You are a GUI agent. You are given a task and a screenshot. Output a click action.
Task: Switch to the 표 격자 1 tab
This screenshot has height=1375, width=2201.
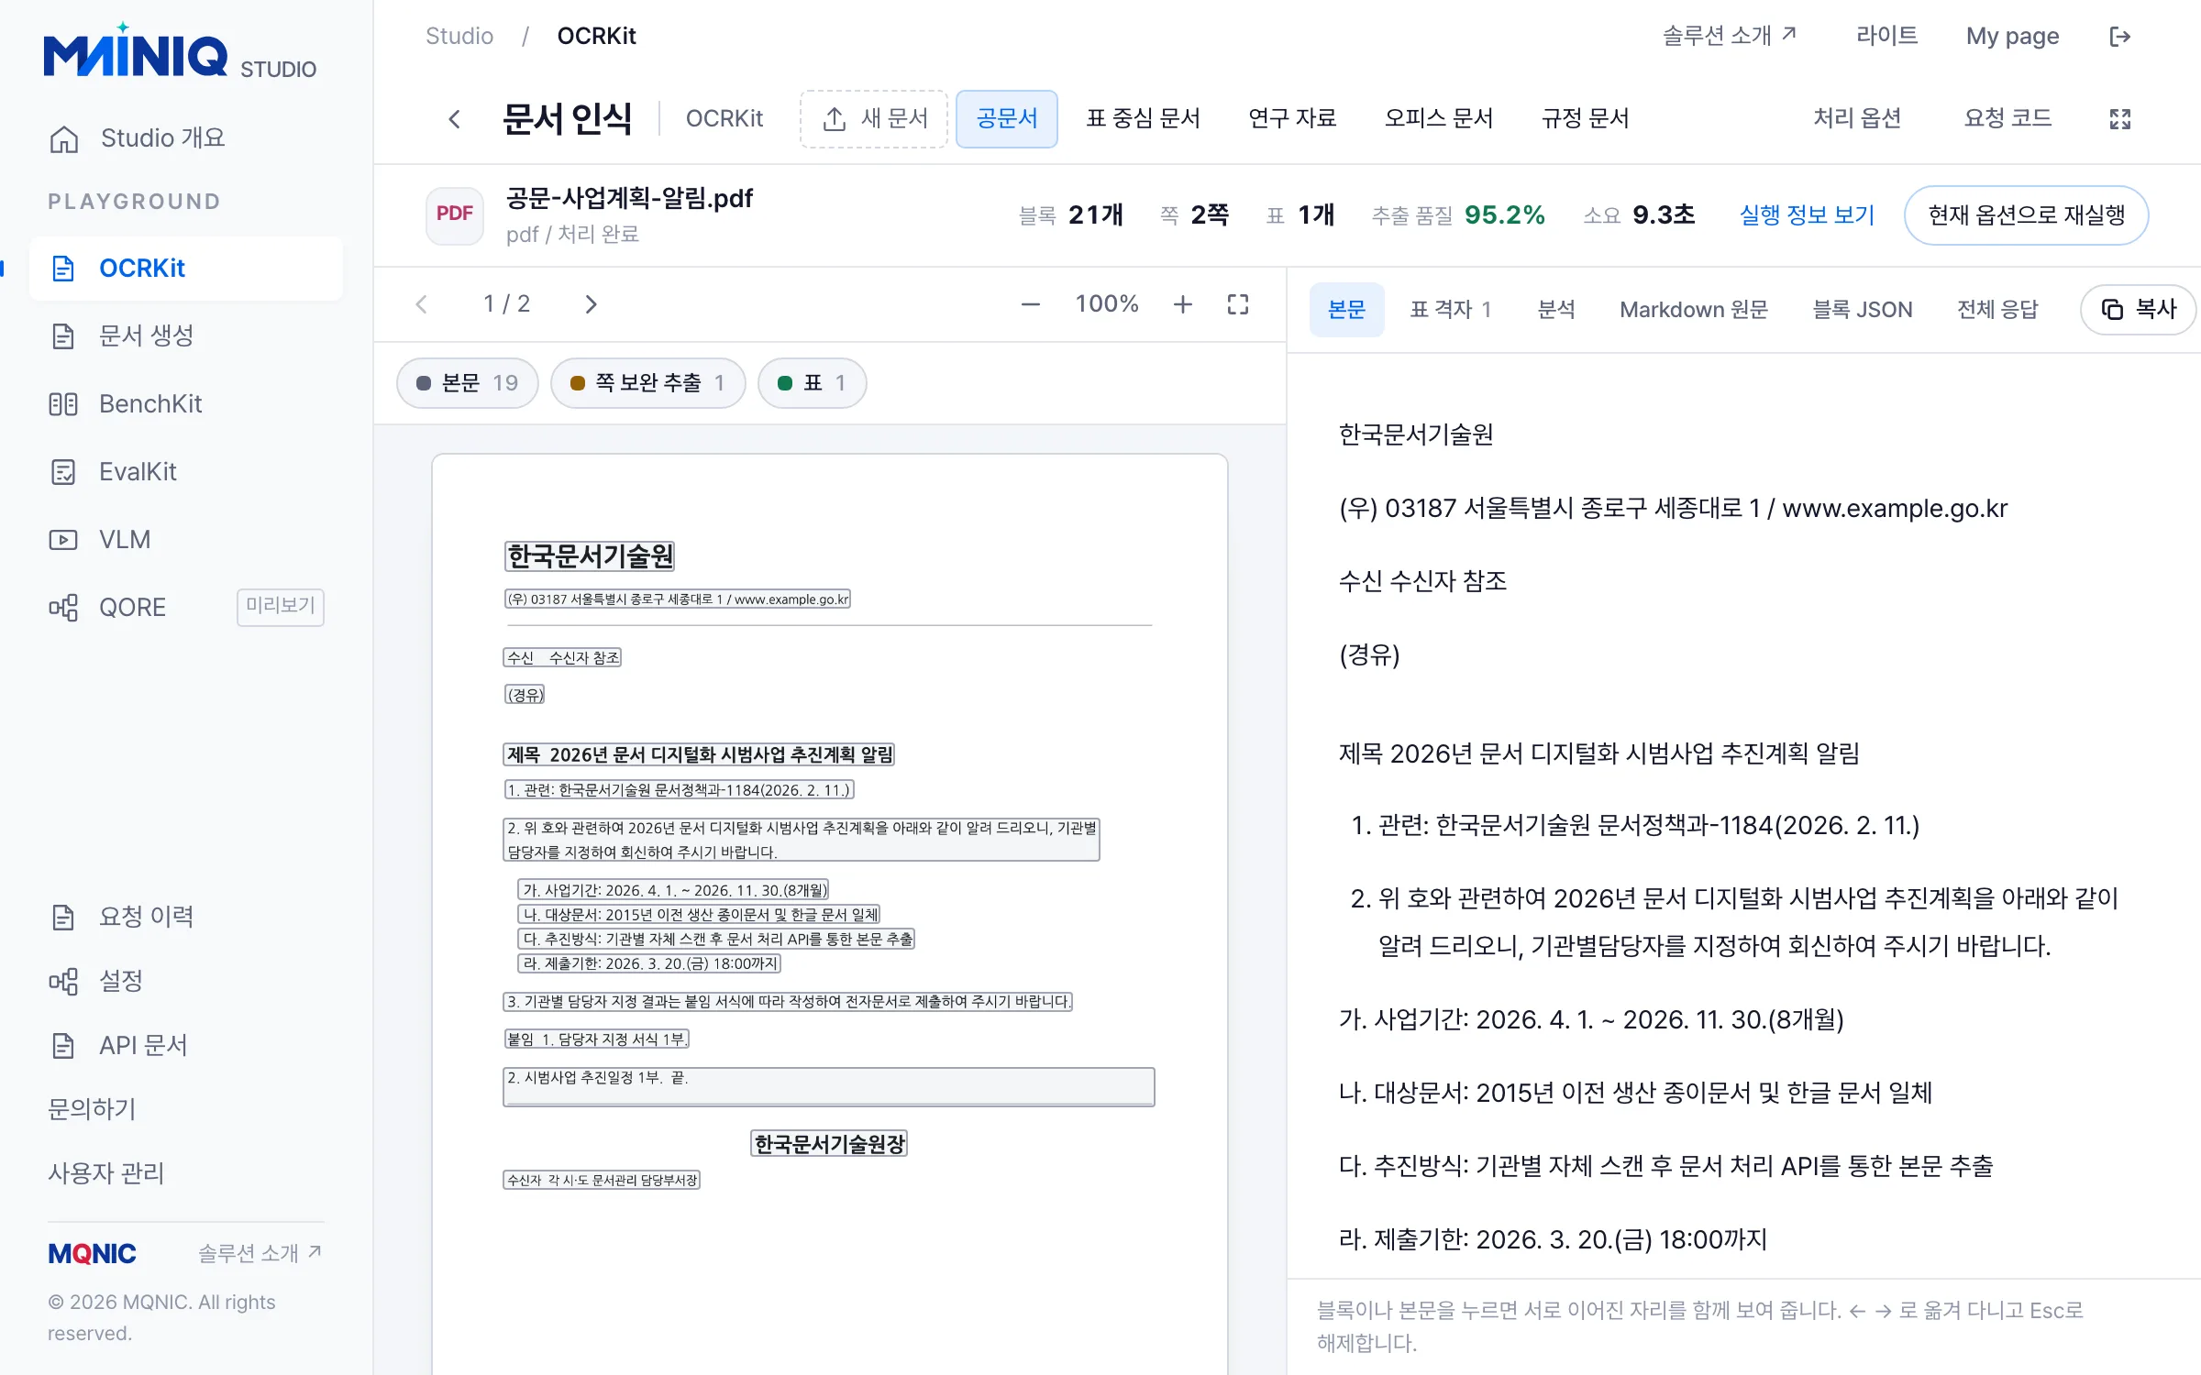(x=1450, y=310)
